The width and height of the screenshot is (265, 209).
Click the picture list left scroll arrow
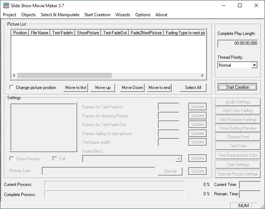point(14,75)
